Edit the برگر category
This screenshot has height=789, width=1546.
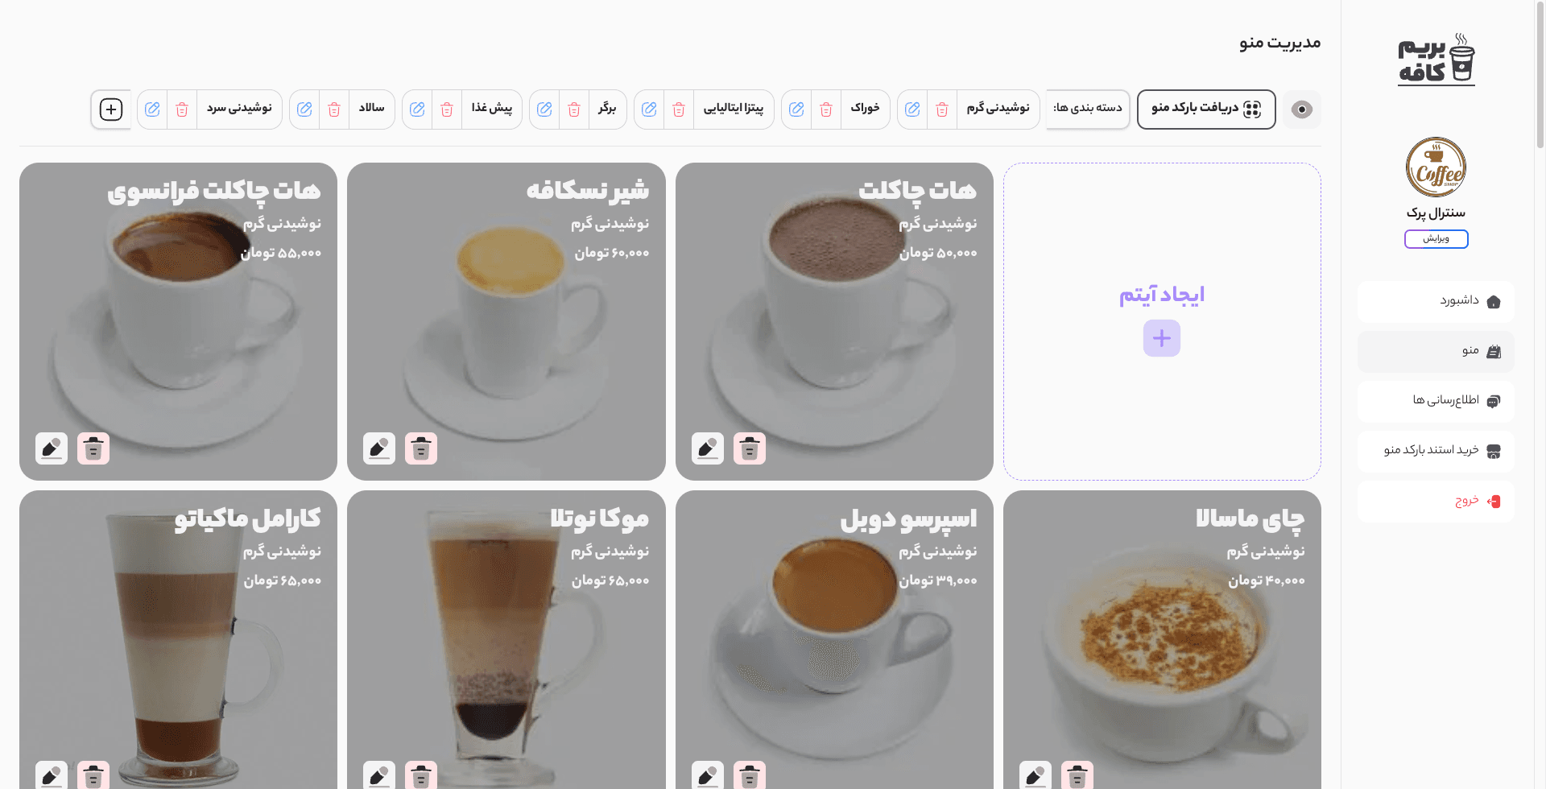tap(544, 109)
